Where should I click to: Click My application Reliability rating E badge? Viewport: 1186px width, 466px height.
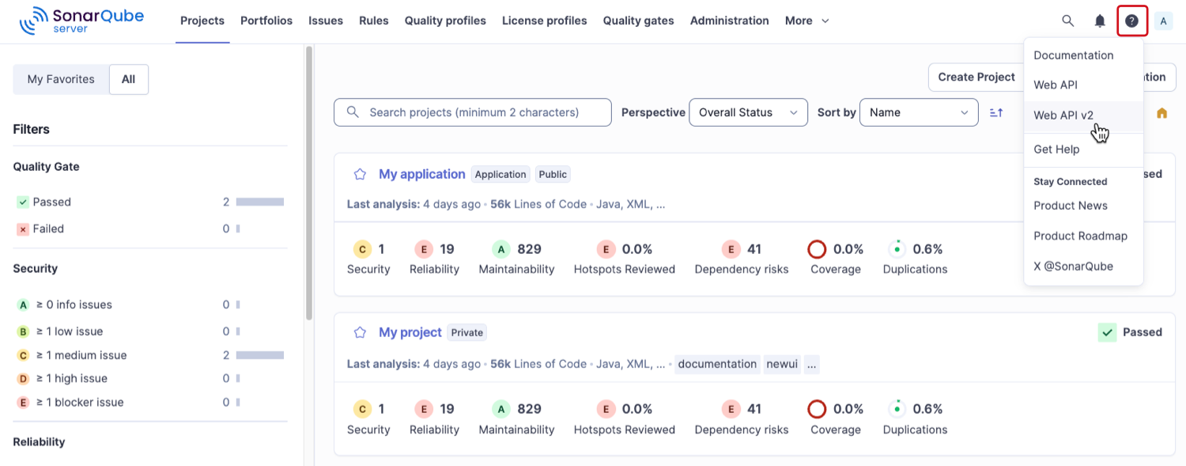[424, 249]
